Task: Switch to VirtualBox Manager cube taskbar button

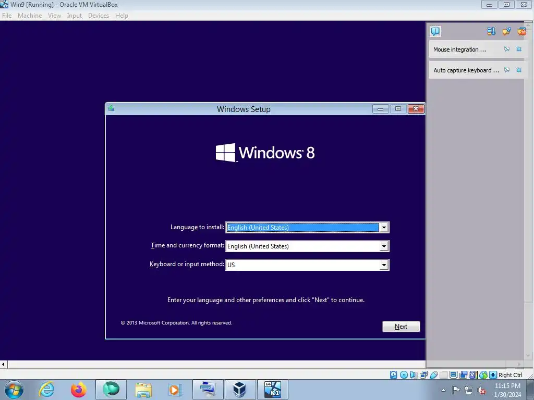Action: 240,390
